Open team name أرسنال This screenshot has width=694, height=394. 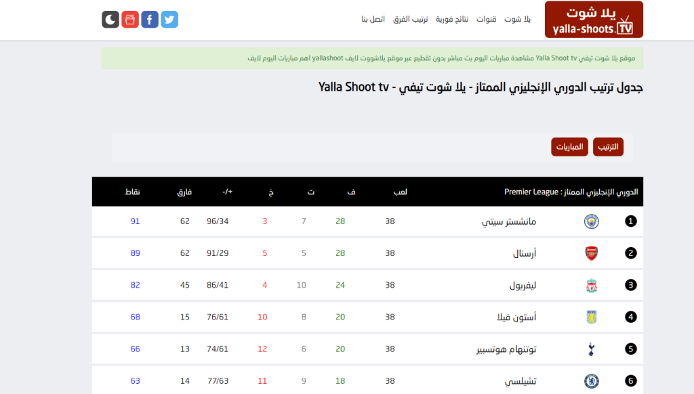(525, 253)
